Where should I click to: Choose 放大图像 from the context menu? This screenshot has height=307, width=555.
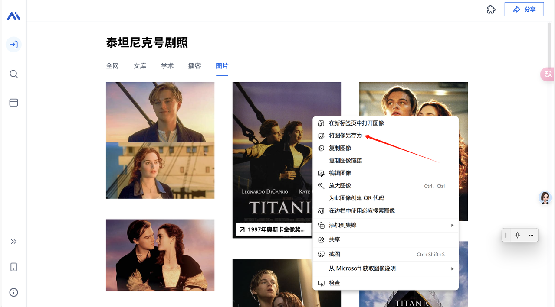click(385, 186)
